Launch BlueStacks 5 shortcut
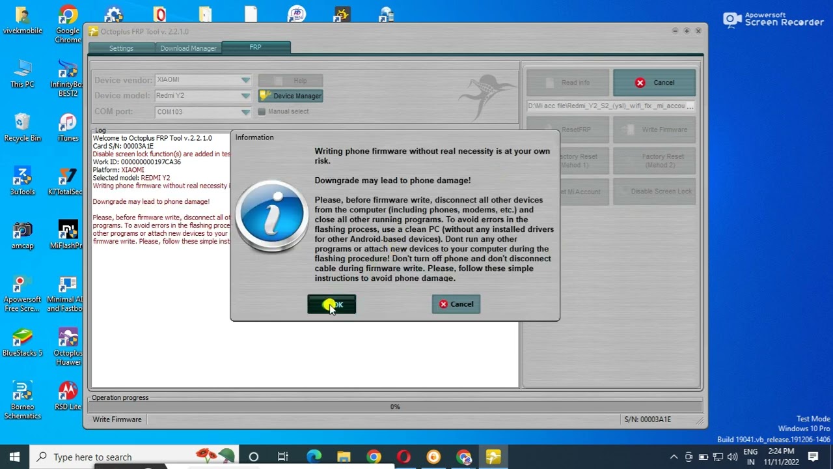Viewport: 833px width, 469px height. 22,343
